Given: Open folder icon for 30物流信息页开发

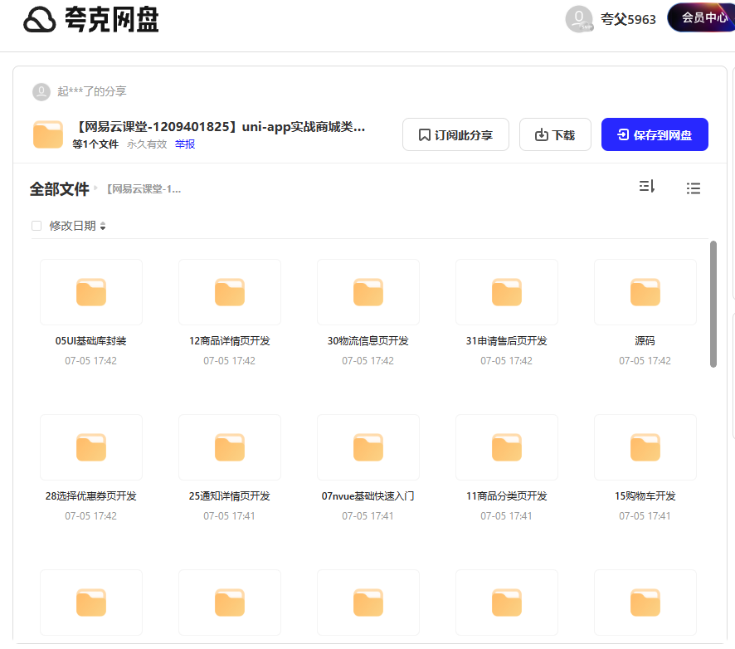Looking at the screenshot, I should tap(368, 292).
